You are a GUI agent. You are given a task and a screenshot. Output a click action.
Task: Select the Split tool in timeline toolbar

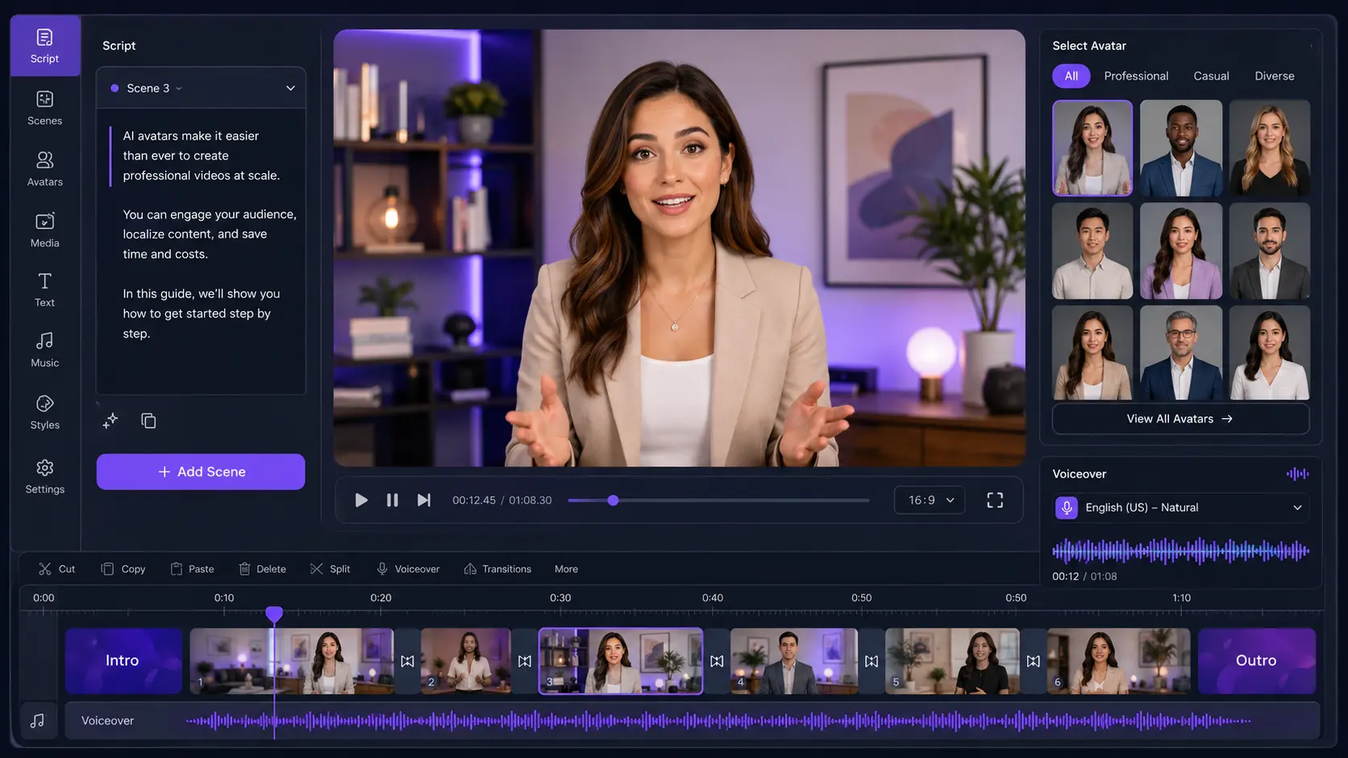(330, 569)
